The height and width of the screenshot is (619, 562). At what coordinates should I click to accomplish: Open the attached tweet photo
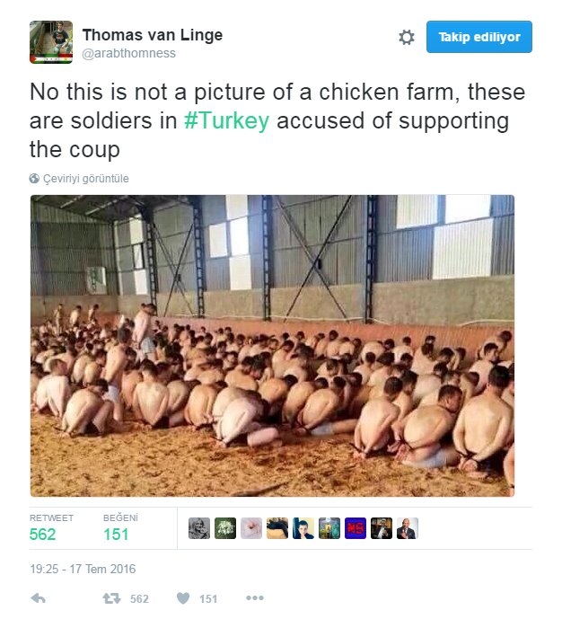(273, 346)
